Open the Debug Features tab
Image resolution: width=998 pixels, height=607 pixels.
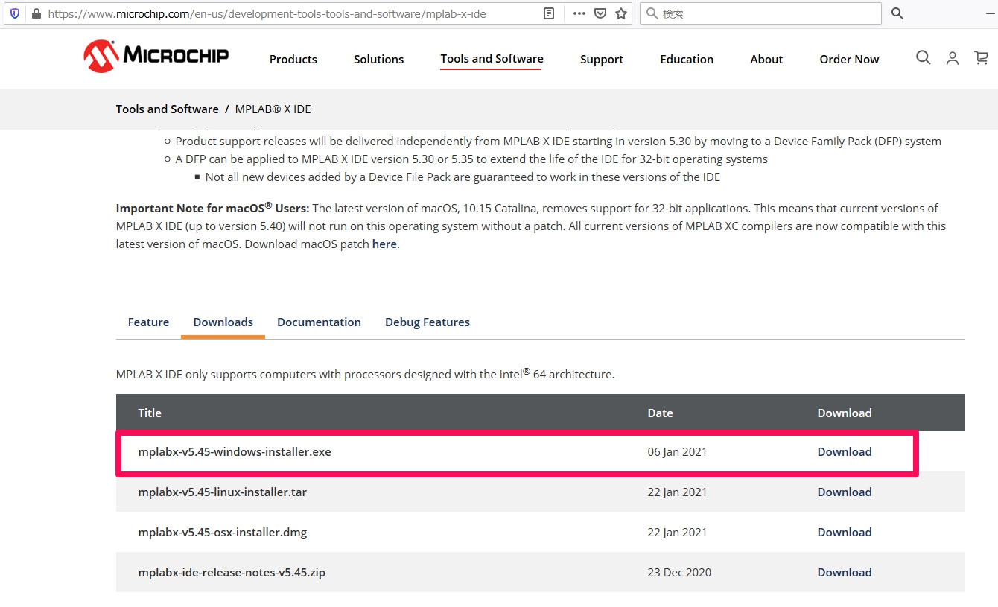[428, 322]
